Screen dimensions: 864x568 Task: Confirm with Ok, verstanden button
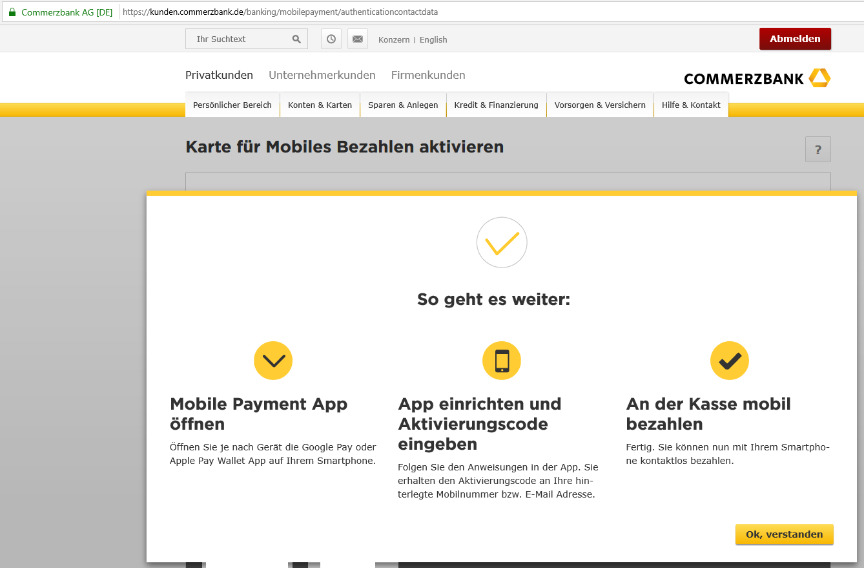(784, 534)
